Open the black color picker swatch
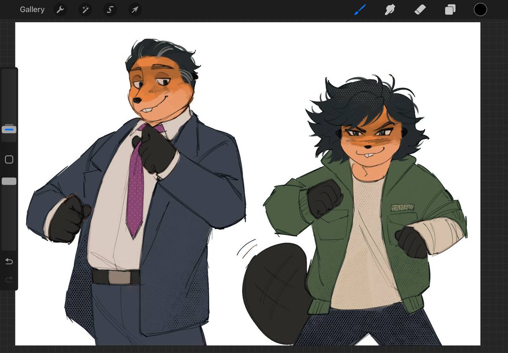The width and height of the screenshot is (508, 353). click(x=480, y=9)
